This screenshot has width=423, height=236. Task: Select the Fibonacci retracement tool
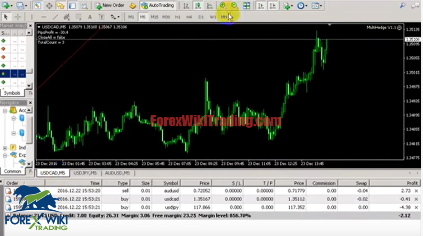coord(78,17)
